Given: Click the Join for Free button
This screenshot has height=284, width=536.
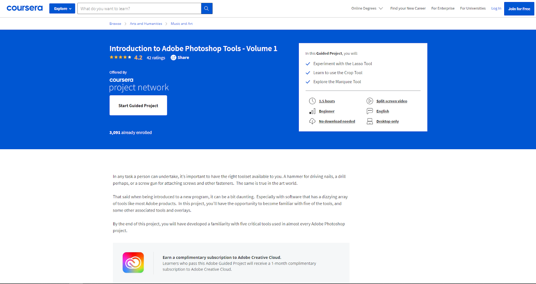Looking at the screenshot, I should [x=519, y=9].
